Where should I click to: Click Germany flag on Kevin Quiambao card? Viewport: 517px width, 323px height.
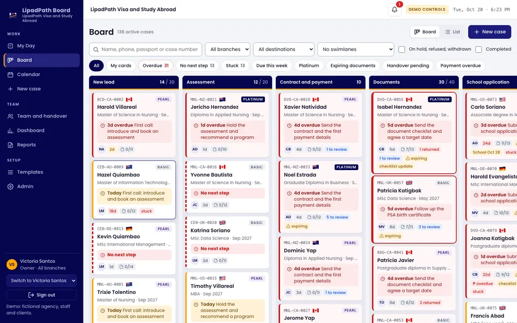(x=129, y=228)
